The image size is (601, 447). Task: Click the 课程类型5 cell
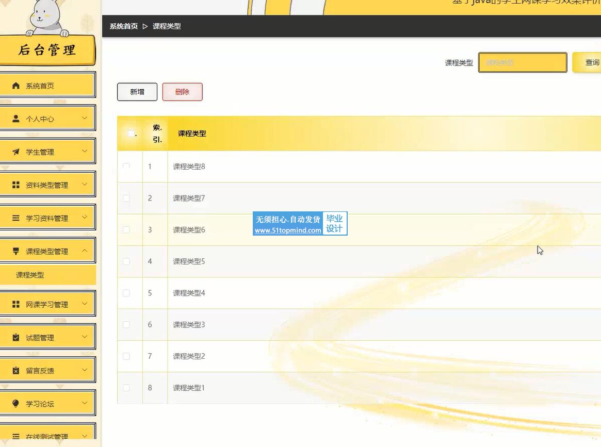(x=189, y=261)
